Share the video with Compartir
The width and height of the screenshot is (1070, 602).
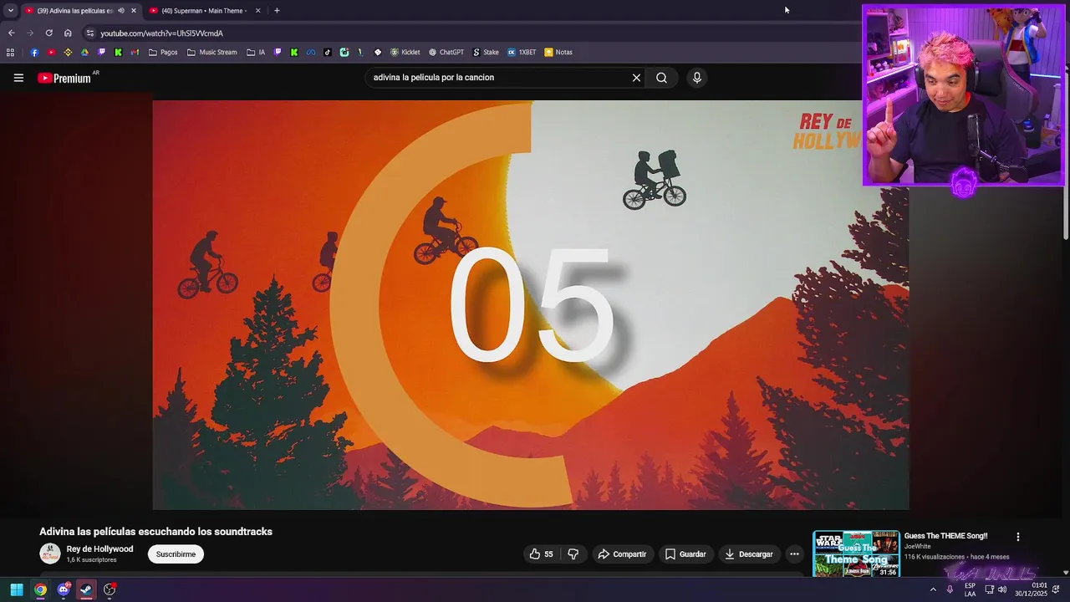(622, 554)
